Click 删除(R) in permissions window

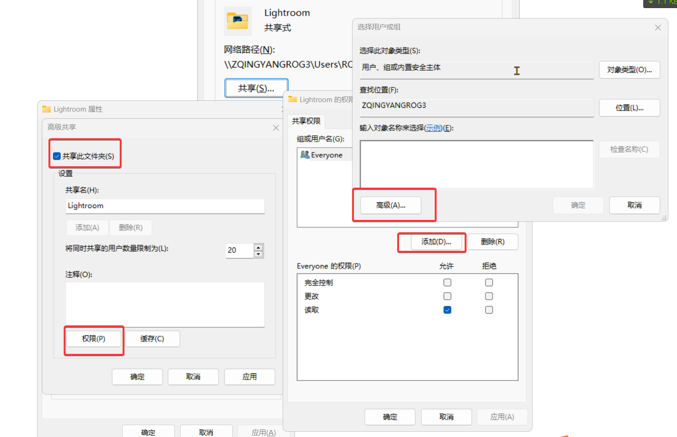click(493, 242)
